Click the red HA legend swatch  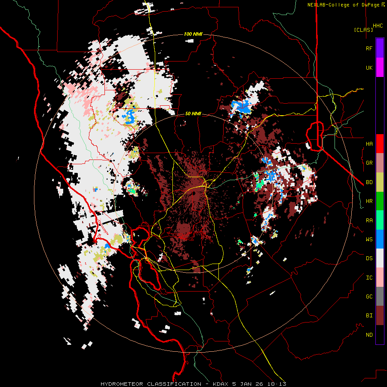coord(380,144)
